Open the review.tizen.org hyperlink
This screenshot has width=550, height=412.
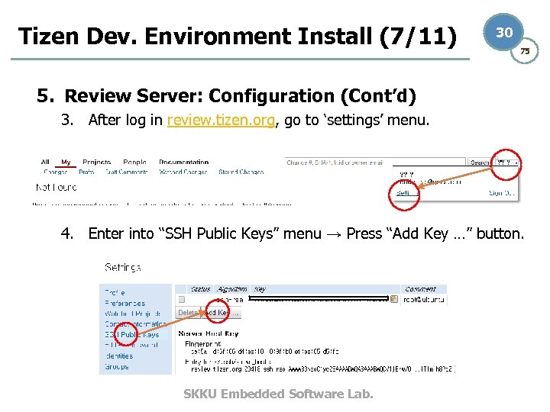(221, 121)
